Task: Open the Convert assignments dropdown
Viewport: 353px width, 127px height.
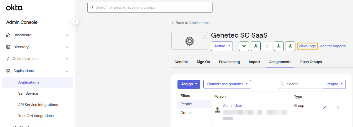Action: [227, 84]
